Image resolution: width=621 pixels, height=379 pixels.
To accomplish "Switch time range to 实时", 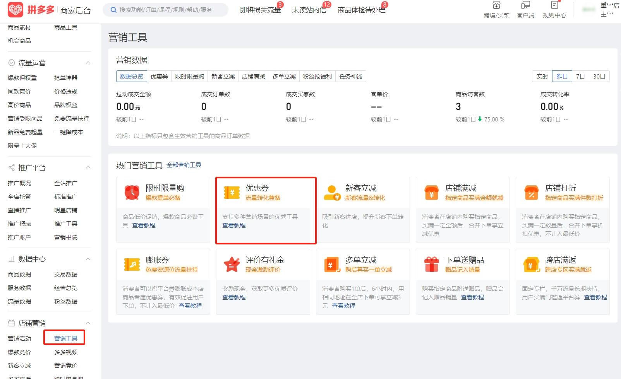I will coord(542,76).
